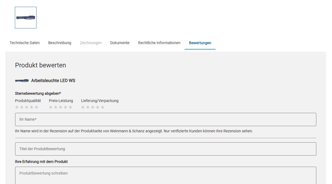Set Lieferung/Verpackung to three stars
332x184 pixels.
[93, 107]
